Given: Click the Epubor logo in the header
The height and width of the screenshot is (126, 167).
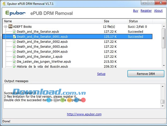Looking at the screenshot, I should pos(15,13).
